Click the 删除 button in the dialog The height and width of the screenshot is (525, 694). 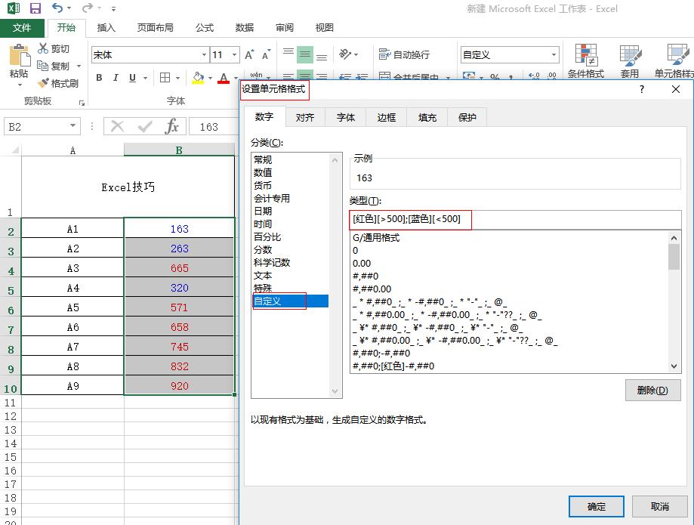[652, 390]
